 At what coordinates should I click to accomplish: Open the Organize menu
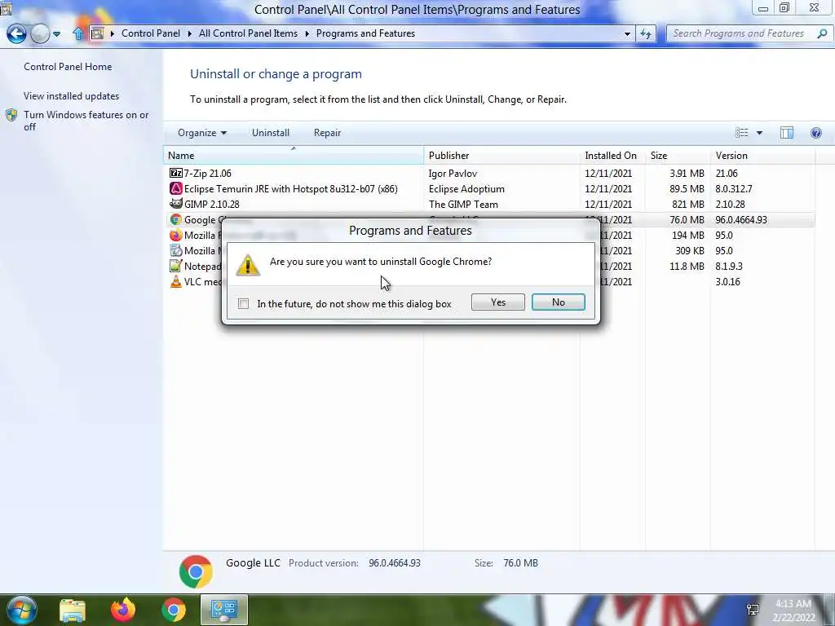(202, 133)
